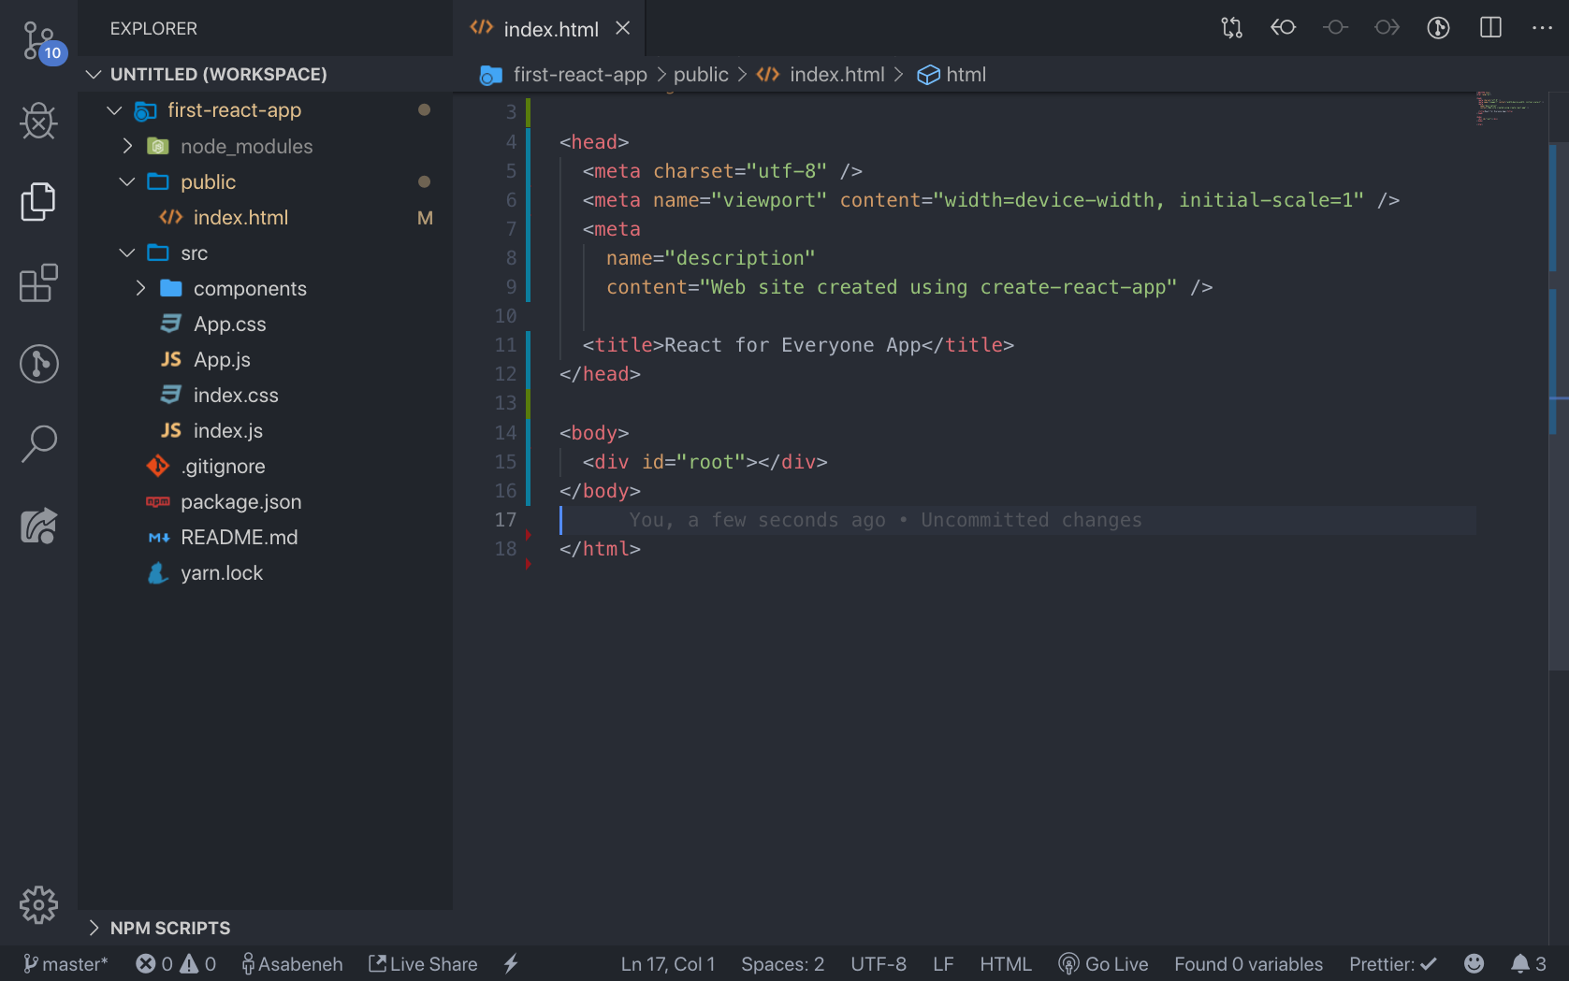Click the commit node icon in editor toolbar
Viewport: 1569px width, 981px height.
point(1335,28)
